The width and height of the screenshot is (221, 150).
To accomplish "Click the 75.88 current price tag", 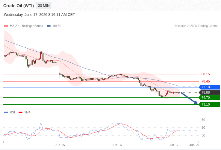I will [x=209, y=92].
